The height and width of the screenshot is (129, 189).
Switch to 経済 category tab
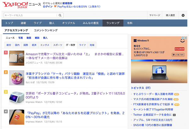pyautogui.click(x=34, y=45)
